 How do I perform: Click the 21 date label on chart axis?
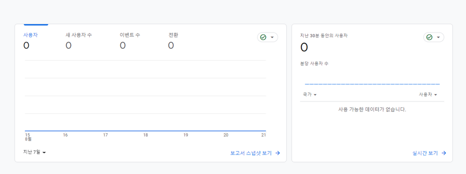click(263, 135)
